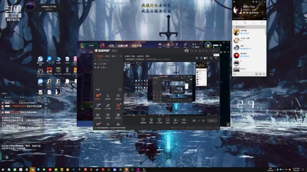The width and height of the screenshot is (307, 172).
Task: Click the mask-shaped toolbox icon in third row
Action: pyautogui.click(x=98, y=116)
